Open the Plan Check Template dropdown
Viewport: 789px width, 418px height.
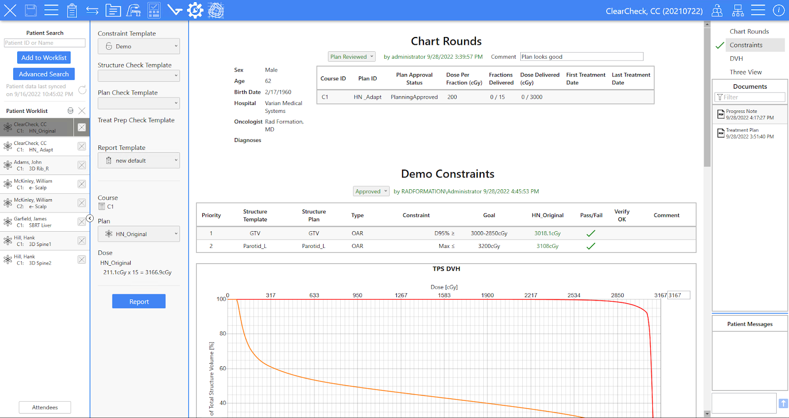pyautogui.click(x=139, y=104)
